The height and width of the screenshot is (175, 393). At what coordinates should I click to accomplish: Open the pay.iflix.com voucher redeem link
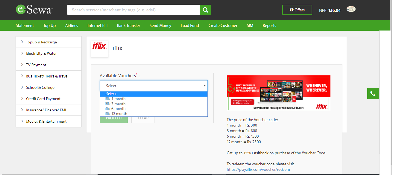[x=258, y=169]
